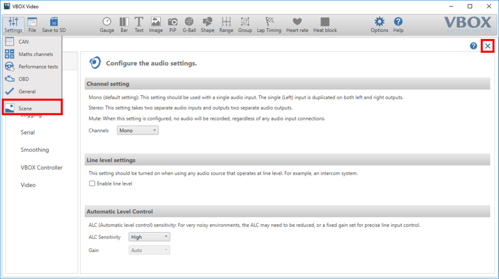
Task: Click the Line level settings header
Action: [287, 160]
